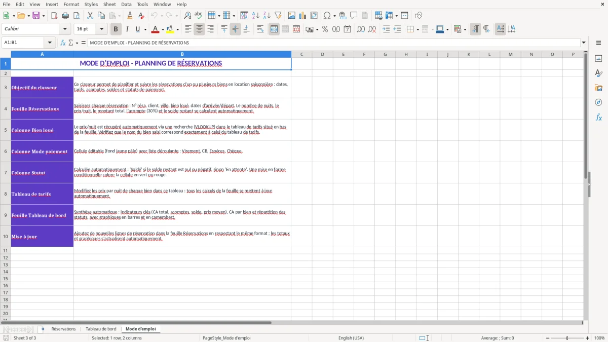Toggle Align Right
608x342 pixels.
[210, 29]
